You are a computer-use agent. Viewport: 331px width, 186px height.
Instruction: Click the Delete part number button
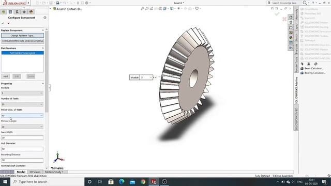[x=31, y=76]
